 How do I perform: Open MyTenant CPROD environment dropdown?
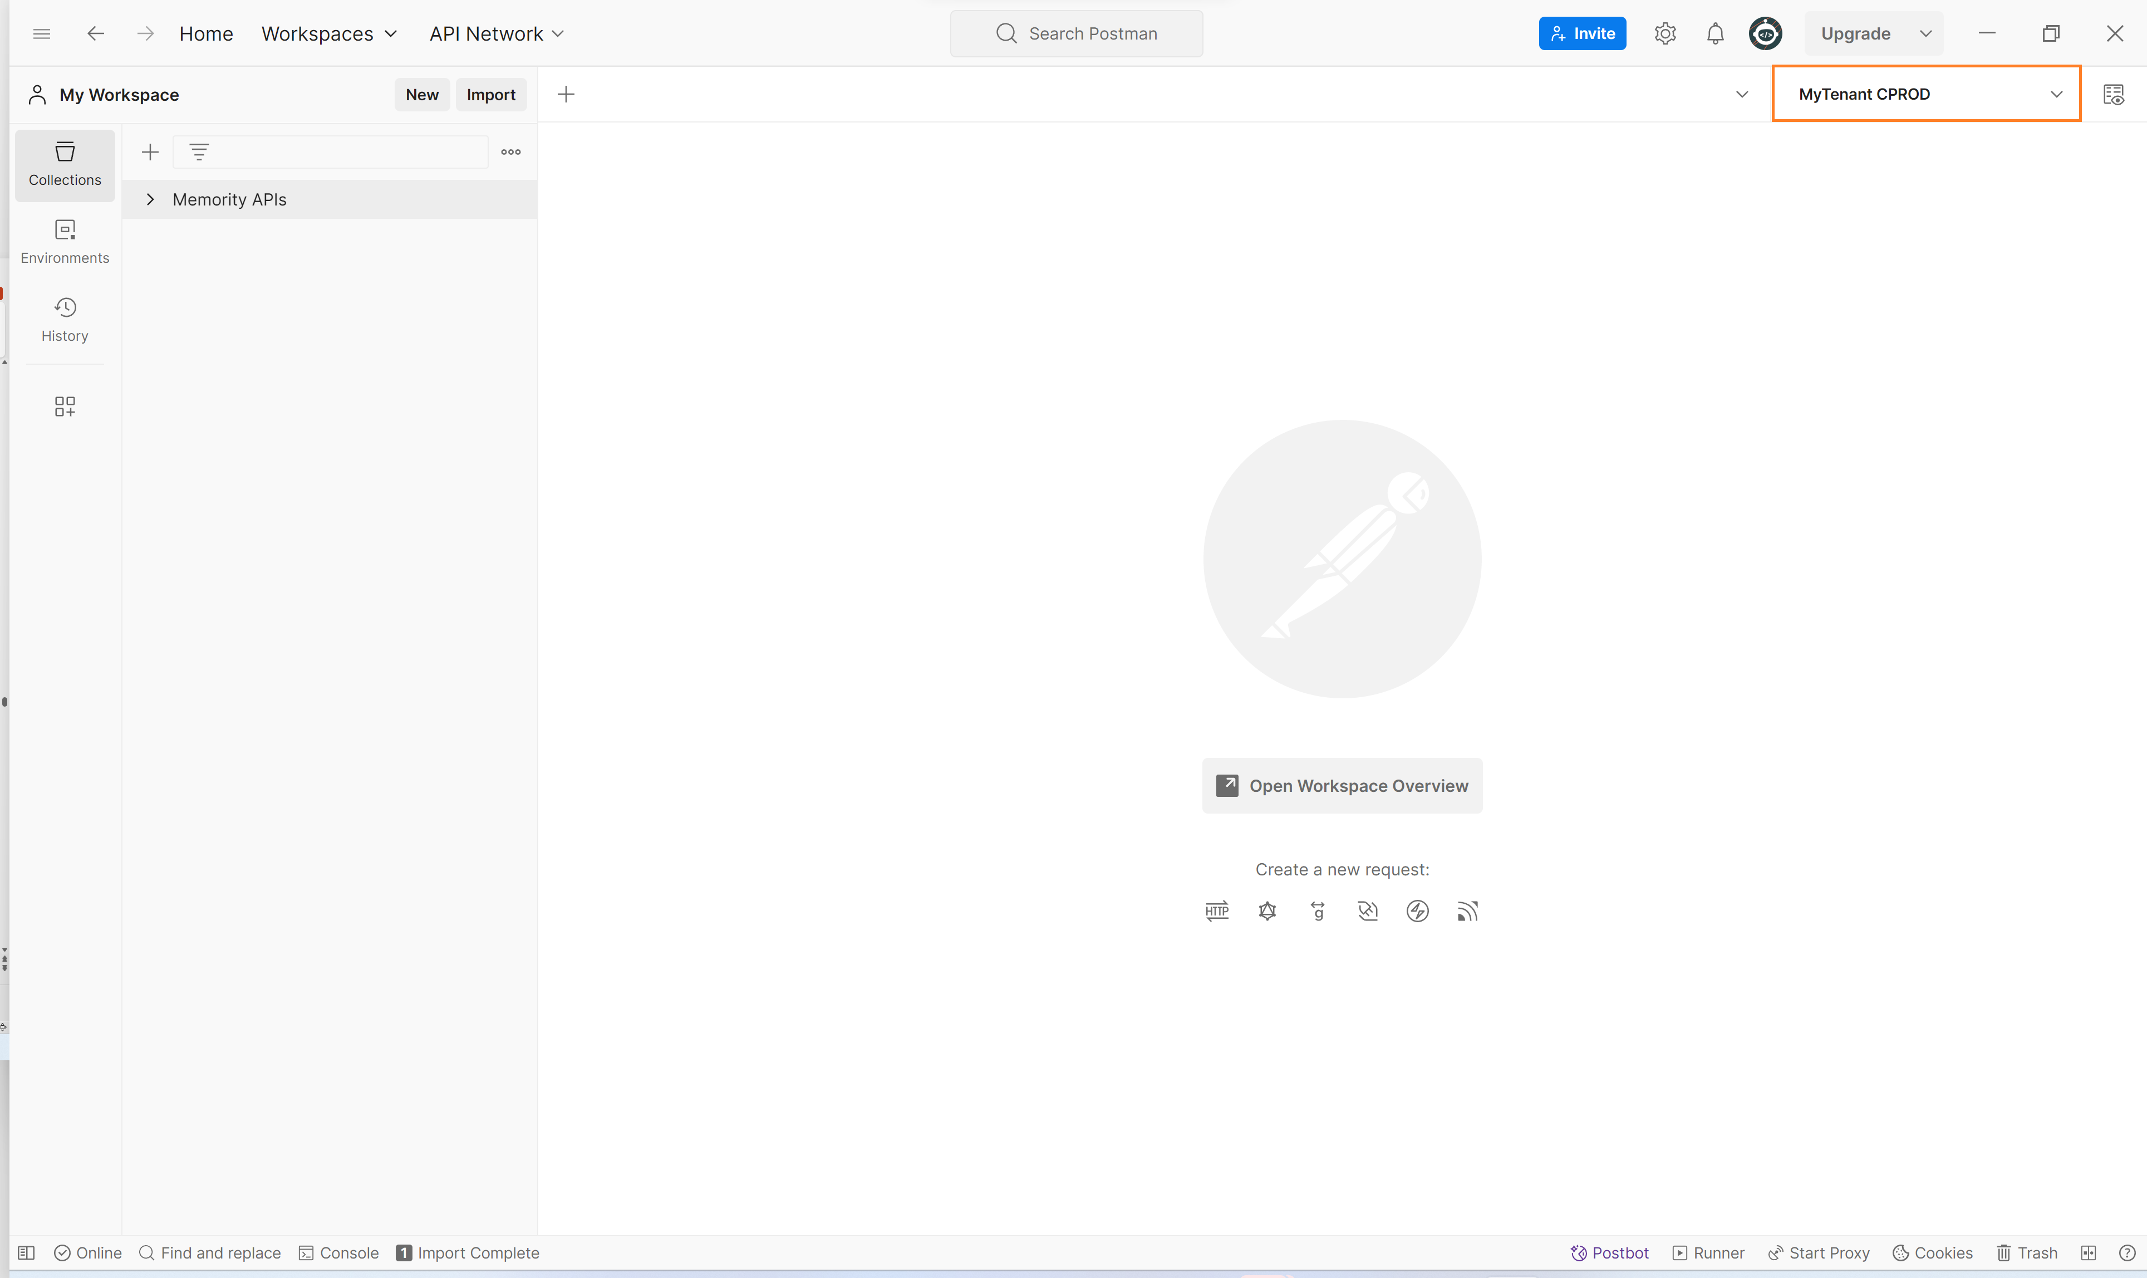point(1926,94)
